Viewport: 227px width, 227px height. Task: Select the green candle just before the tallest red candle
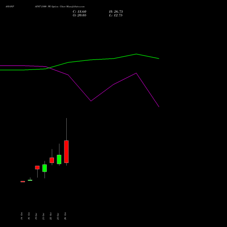tap(59, 159)
